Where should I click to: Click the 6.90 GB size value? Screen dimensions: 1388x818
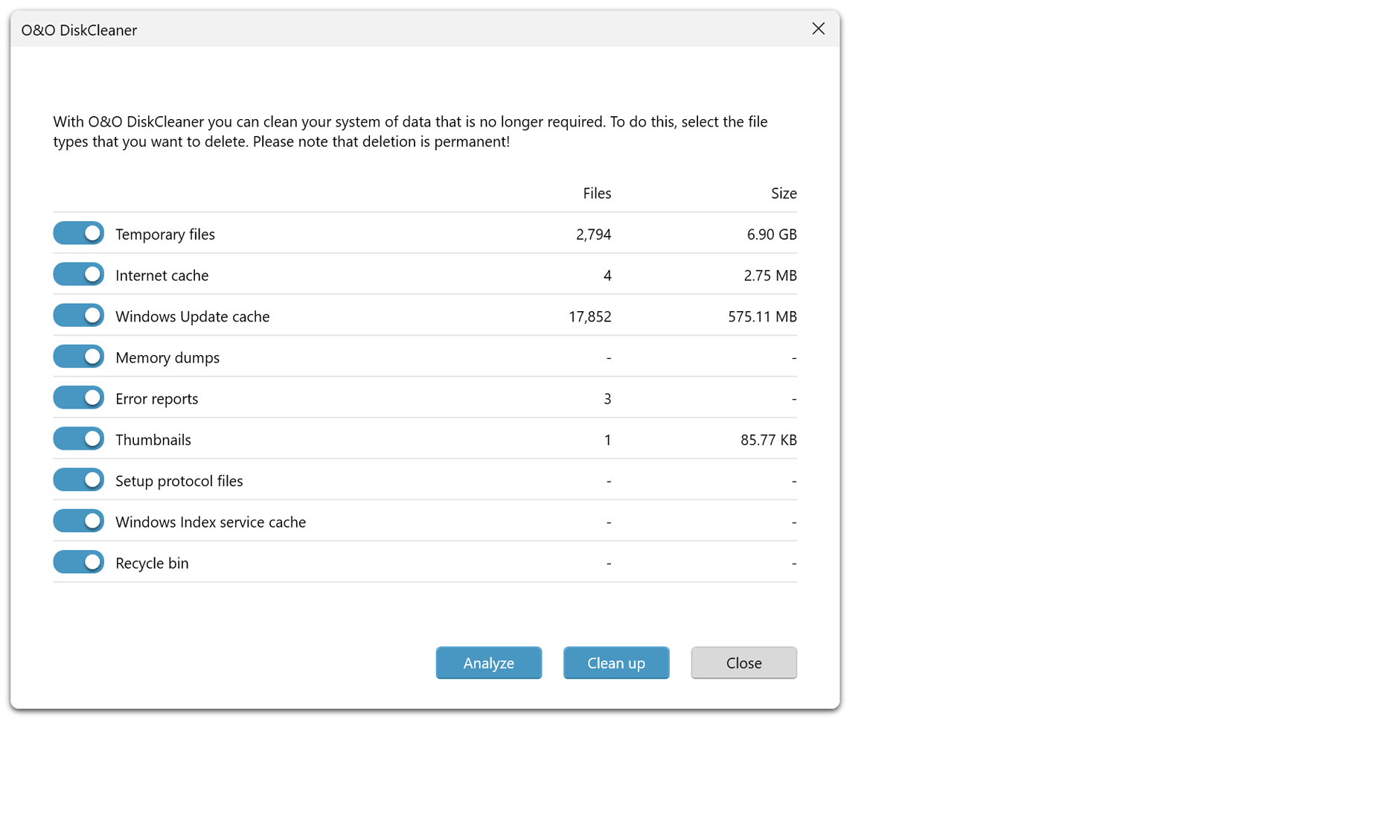(x=771, y=234)
